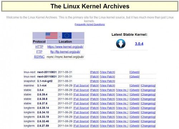Open Changelog for mainline 3.1-rc4

[x=148, y=85]
